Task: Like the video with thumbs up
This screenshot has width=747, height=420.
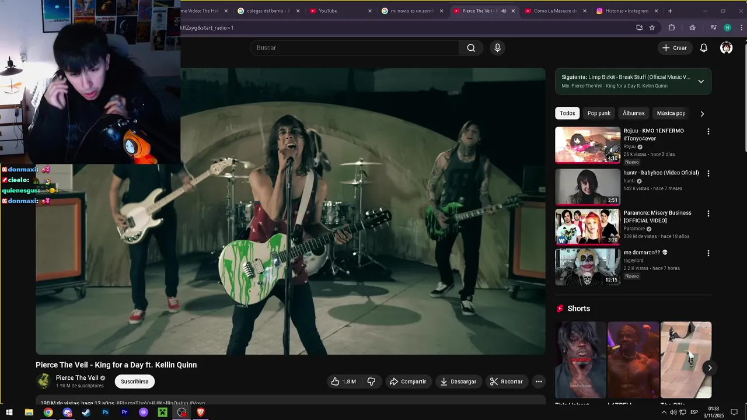Action: pos(343,381)
